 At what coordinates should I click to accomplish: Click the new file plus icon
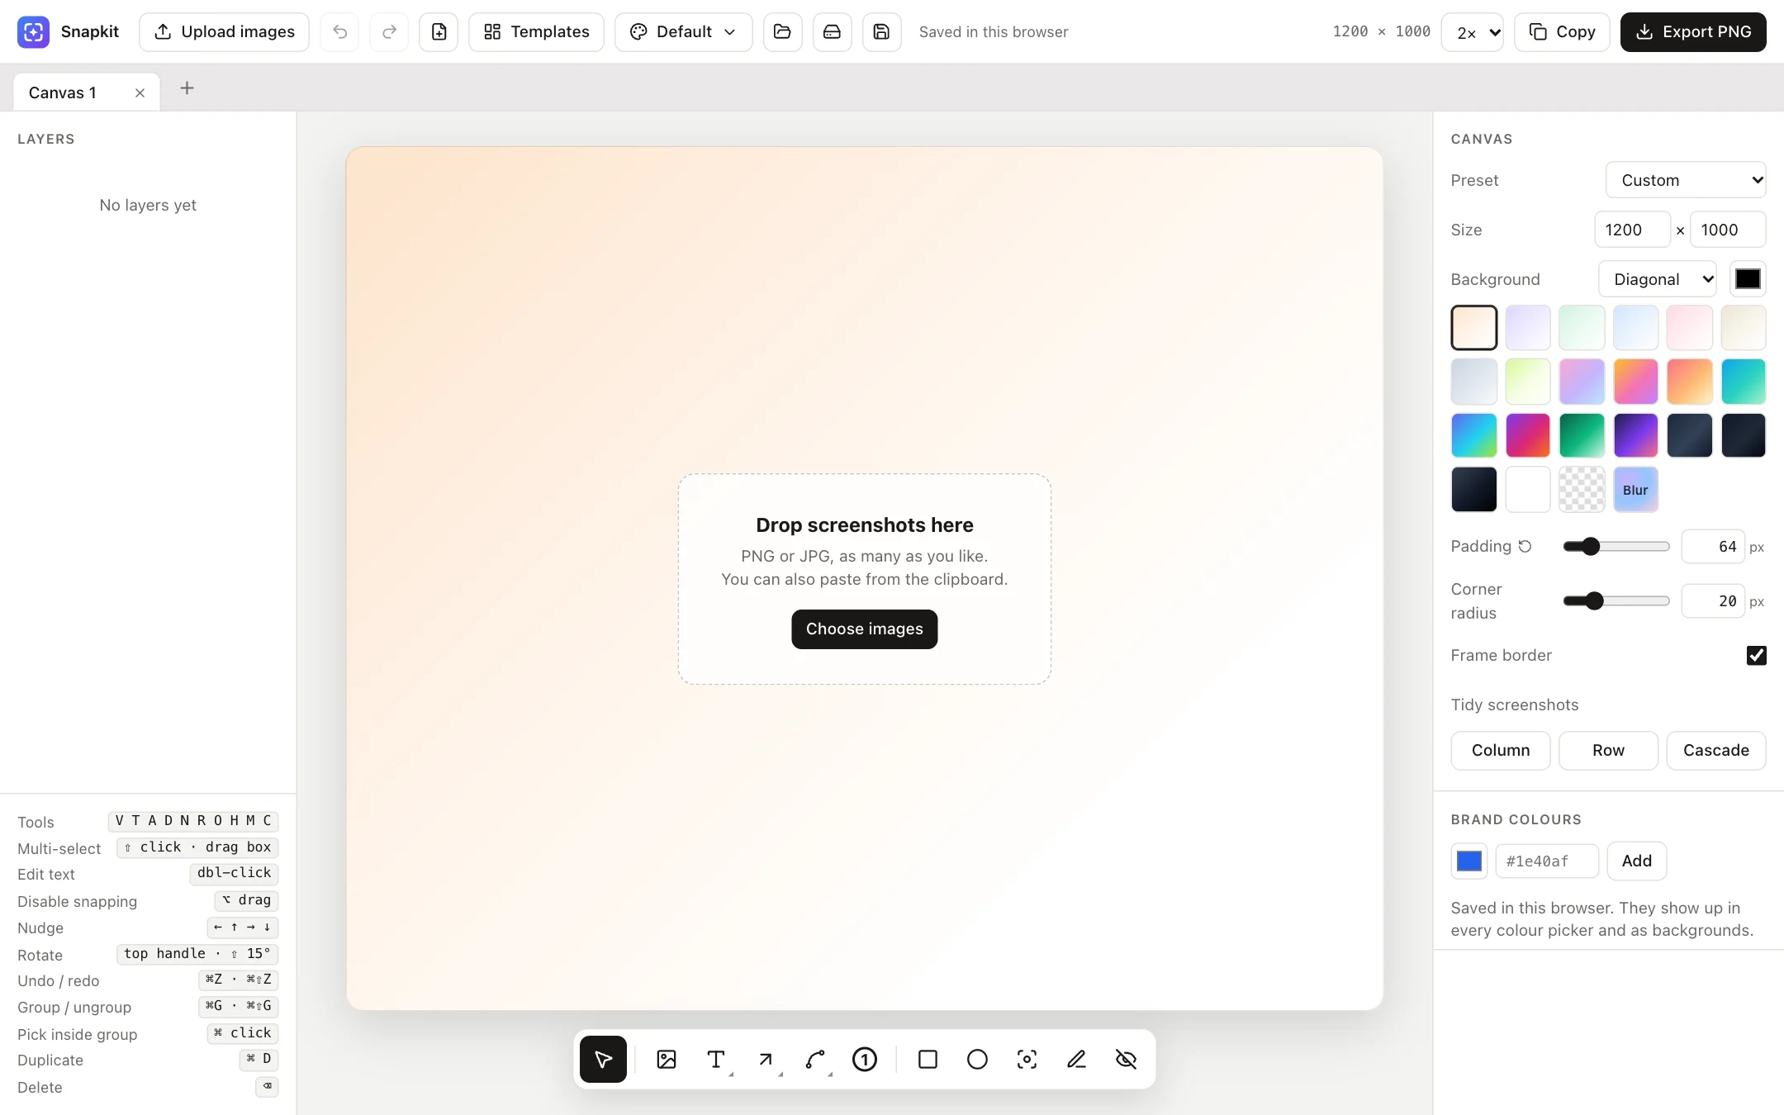tap(439, 31)
